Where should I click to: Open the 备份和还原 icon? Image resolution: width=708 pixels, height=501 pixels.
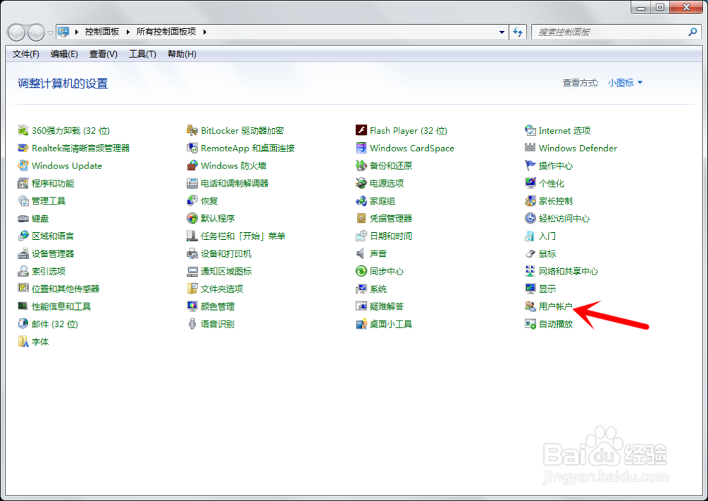(x=361, y=166)
